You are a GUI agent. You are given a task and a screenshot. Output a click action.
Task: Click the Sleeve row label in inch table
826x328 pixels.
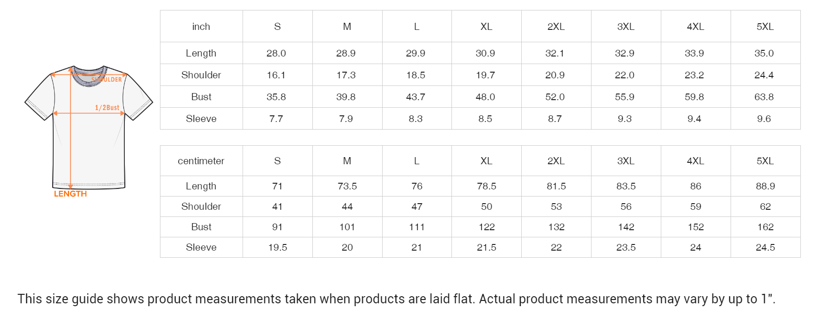[201, 119]
